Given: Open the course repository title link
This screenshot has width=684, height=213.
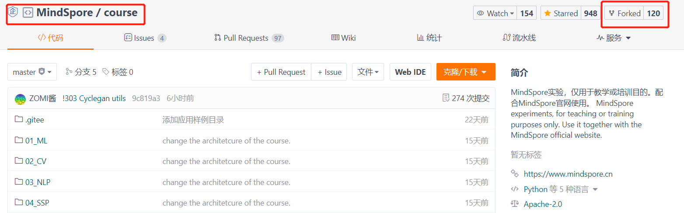Looking at the screenshot, I should (x=121, y=13).
